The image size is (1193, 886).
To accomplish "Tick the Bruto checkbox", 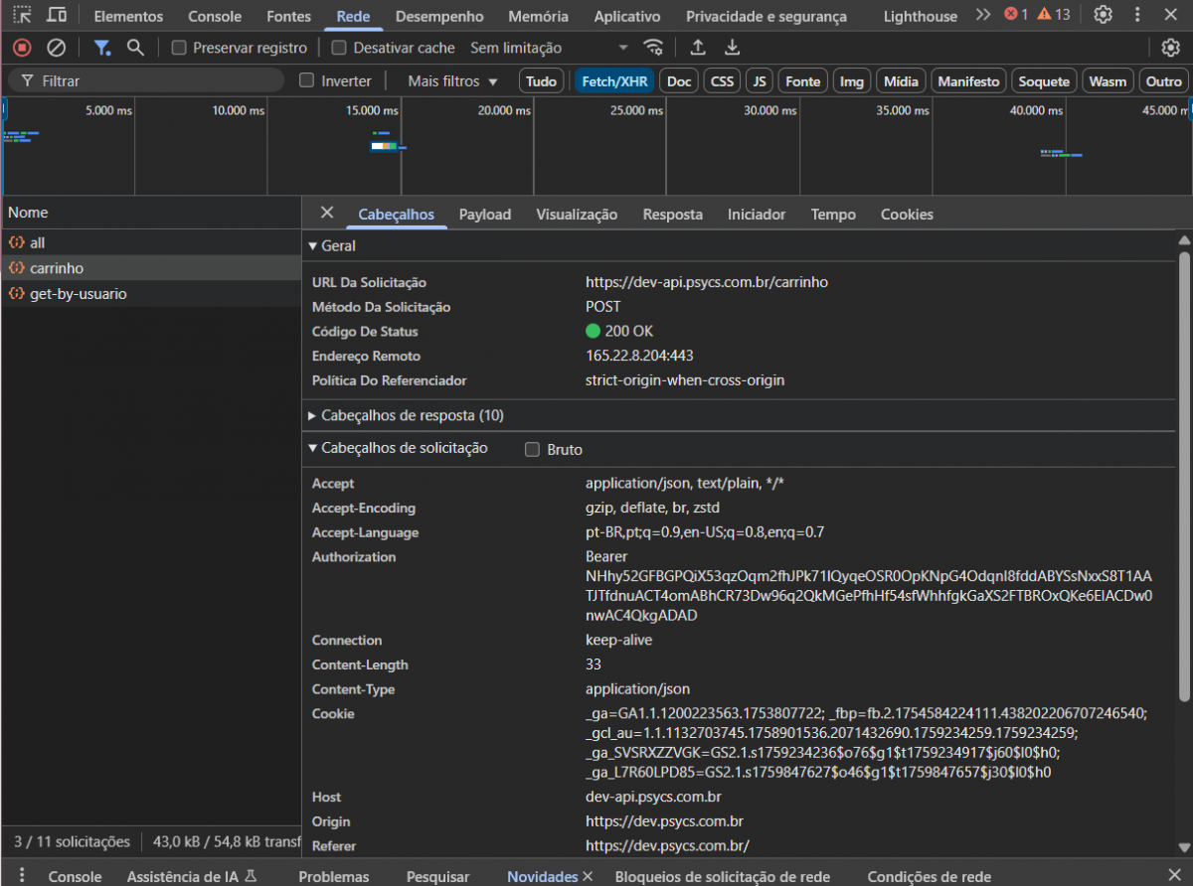I will (533, 450).
